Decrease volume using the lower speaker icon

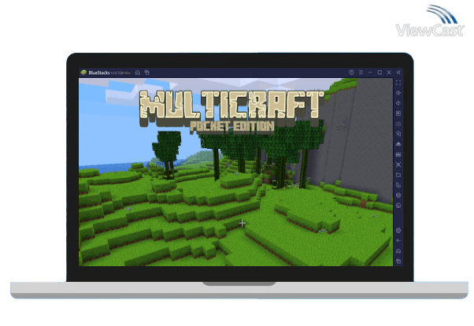click(x=398, y=103)
